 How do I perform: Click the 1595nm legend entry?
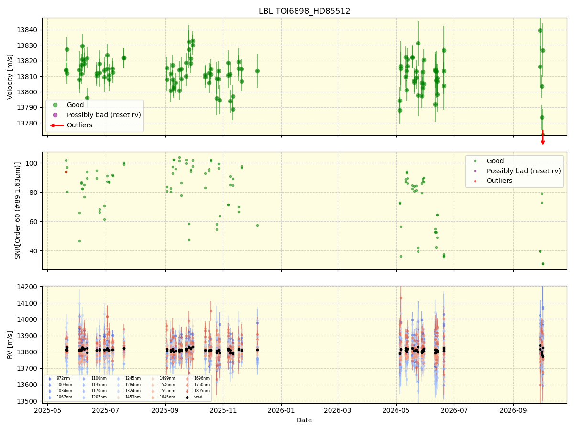(x=167, y=391)
